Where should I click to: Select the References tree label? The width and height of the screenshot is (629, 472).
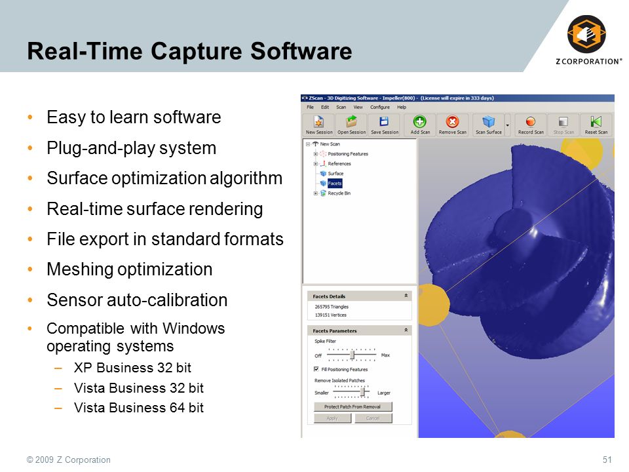click(x=339, y=164)
